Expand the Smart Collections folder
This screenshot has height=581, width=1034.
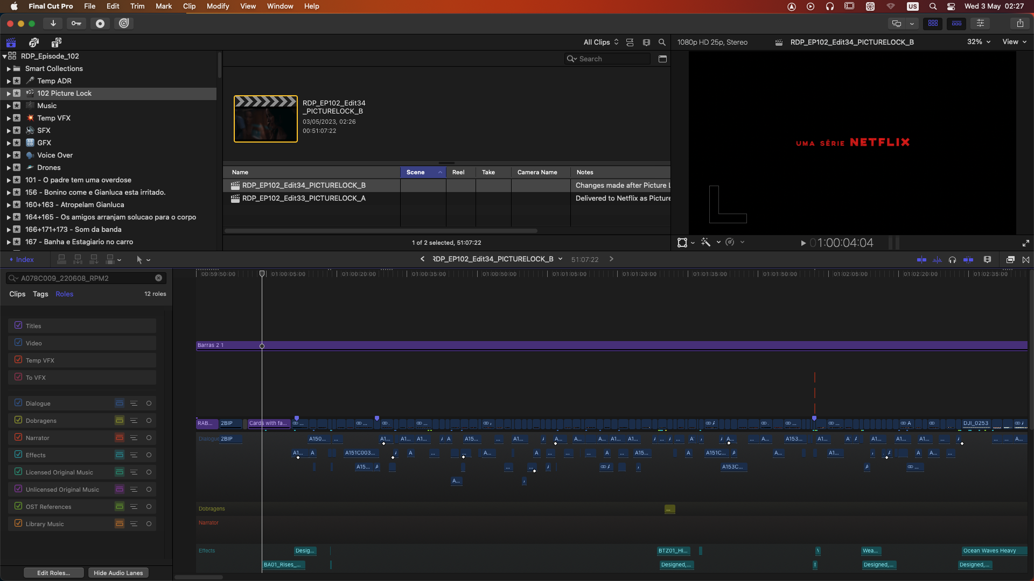[9, 69]
